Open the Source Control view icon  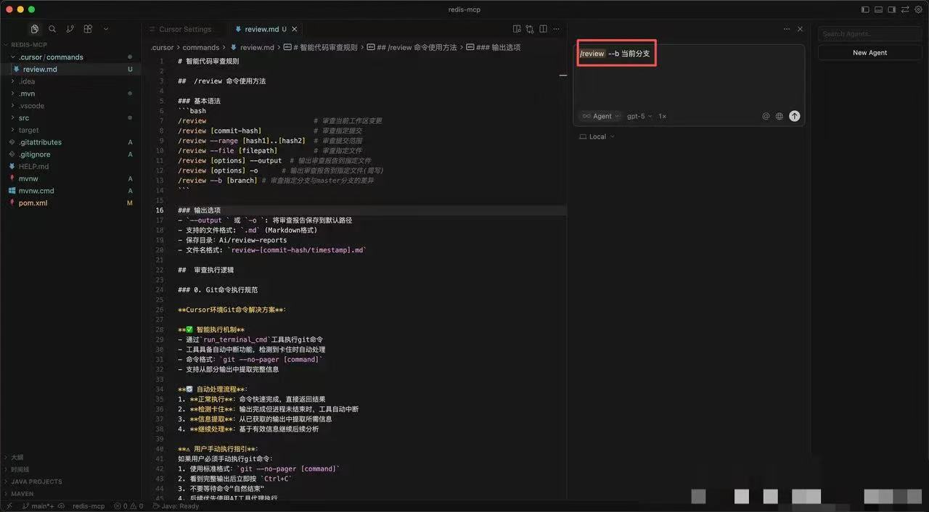[x=70, y=29]
